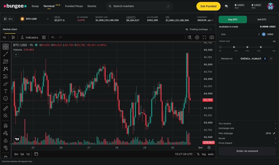Viewport: 279px width, 165px height.
Task: Expand the Receive to wallet dropdown
Action: tap(271, 58)
